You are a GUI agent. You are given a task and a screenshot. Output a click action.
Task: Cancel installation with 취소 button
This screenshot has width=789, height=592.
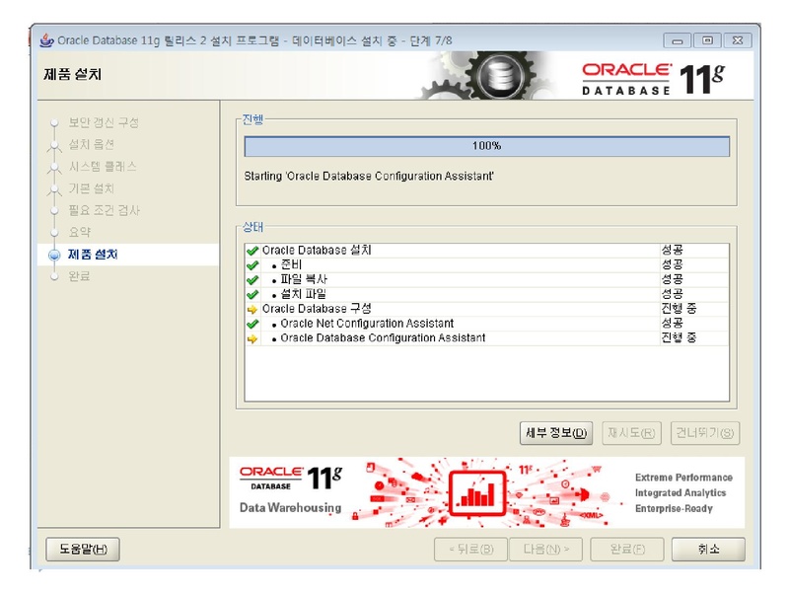[x=707, y=550]
